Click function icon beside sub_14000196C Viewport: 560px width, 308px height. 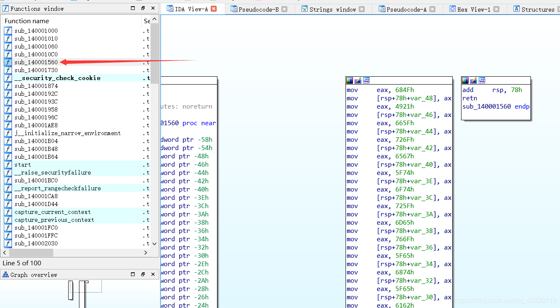point(8,117)
